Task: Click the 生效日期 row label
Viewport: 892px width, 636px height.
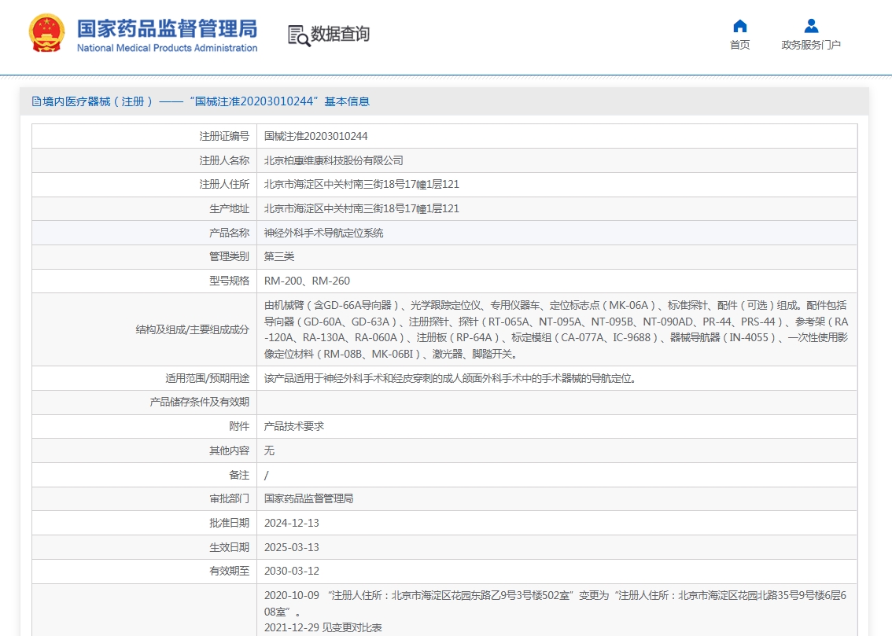Action: click(229, 548)
